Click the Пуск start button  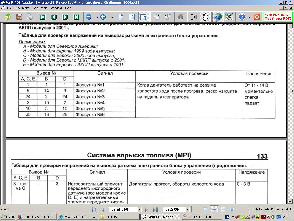click(8, 217)
